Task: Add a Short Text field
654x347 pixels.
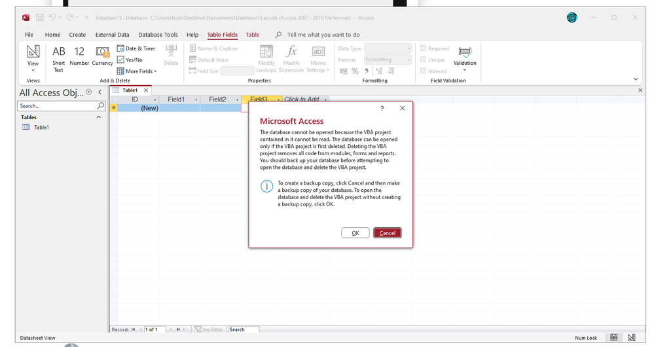Action: [x=58, y=59]
